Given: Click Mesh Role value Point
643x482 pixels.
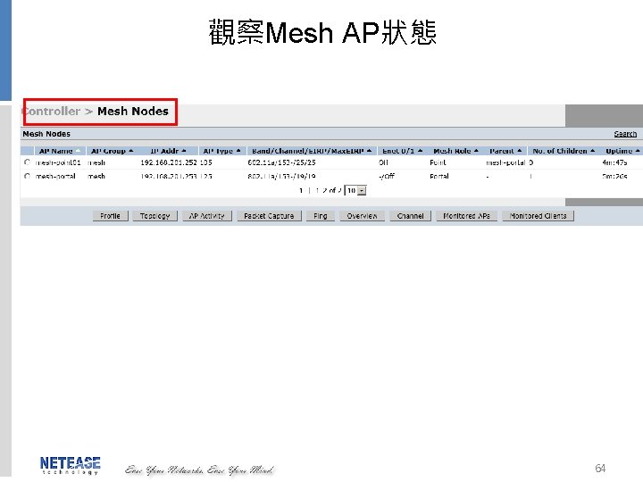Looking at the screenshot, I should coord(438,162).
